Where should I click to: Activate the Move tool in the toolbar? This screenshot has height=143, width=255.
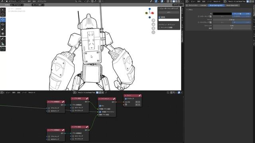(3, 20)
